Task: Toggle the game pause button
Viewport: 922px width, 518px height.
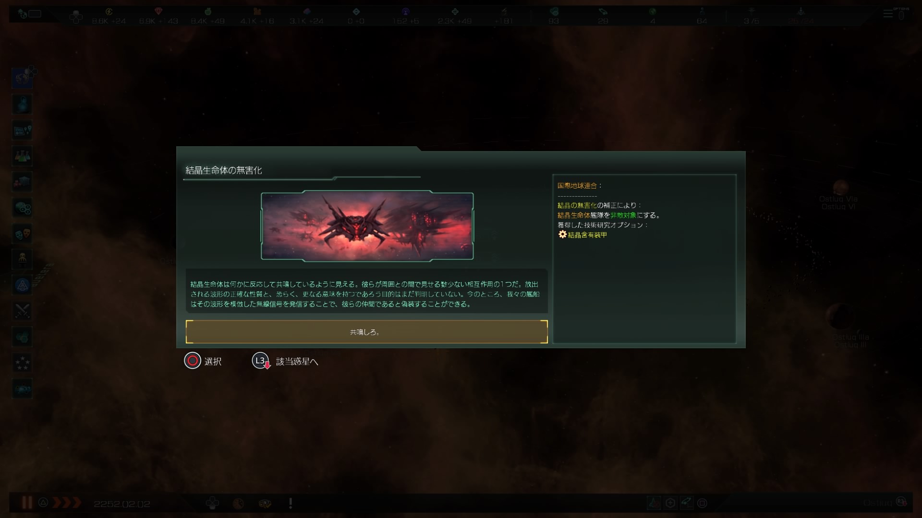Action: pyautogui.click(x=27, y=503)
